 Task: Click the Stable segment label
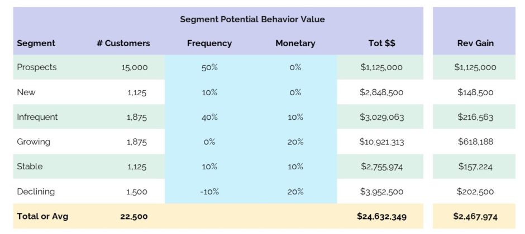(x=30, y=166)
